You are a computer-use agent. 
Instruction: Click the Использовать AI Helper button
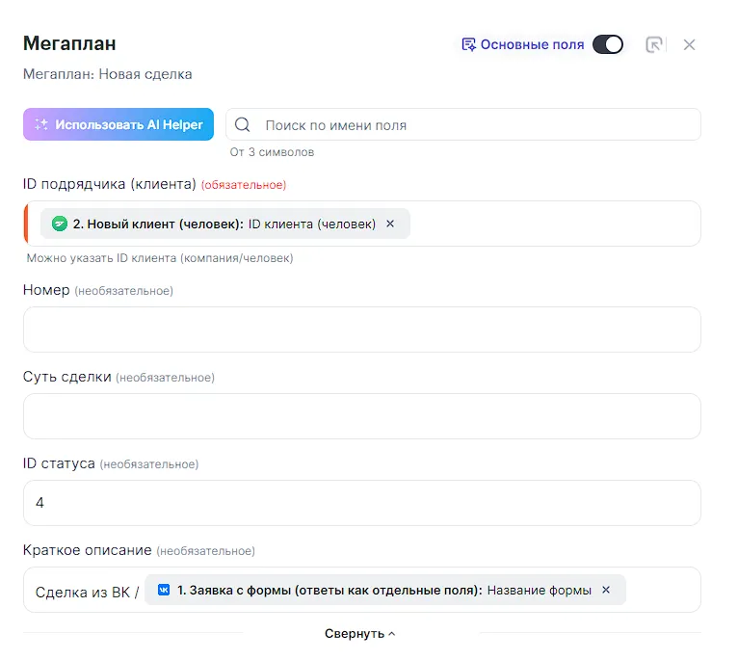pyautogui.click(x=119, y=124)
